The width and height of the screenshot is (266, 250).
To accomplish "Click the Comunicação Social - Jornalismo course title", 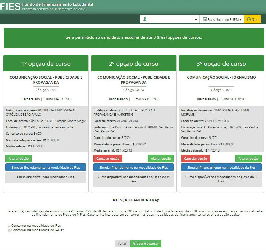I will point(221,77).
